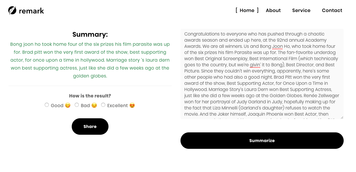Click the yummy face emoji beside Good
356x172 pixels.
click(68, 105)
